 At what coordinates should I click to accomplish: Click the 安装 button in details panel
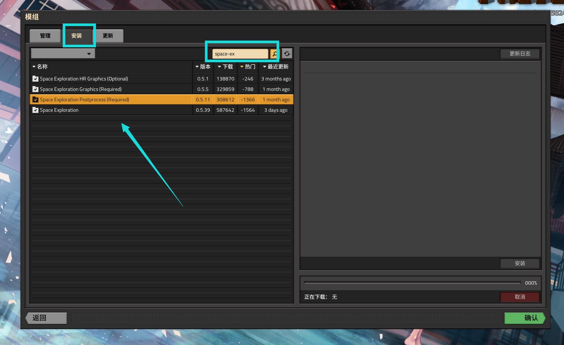[x=520, y=263]
